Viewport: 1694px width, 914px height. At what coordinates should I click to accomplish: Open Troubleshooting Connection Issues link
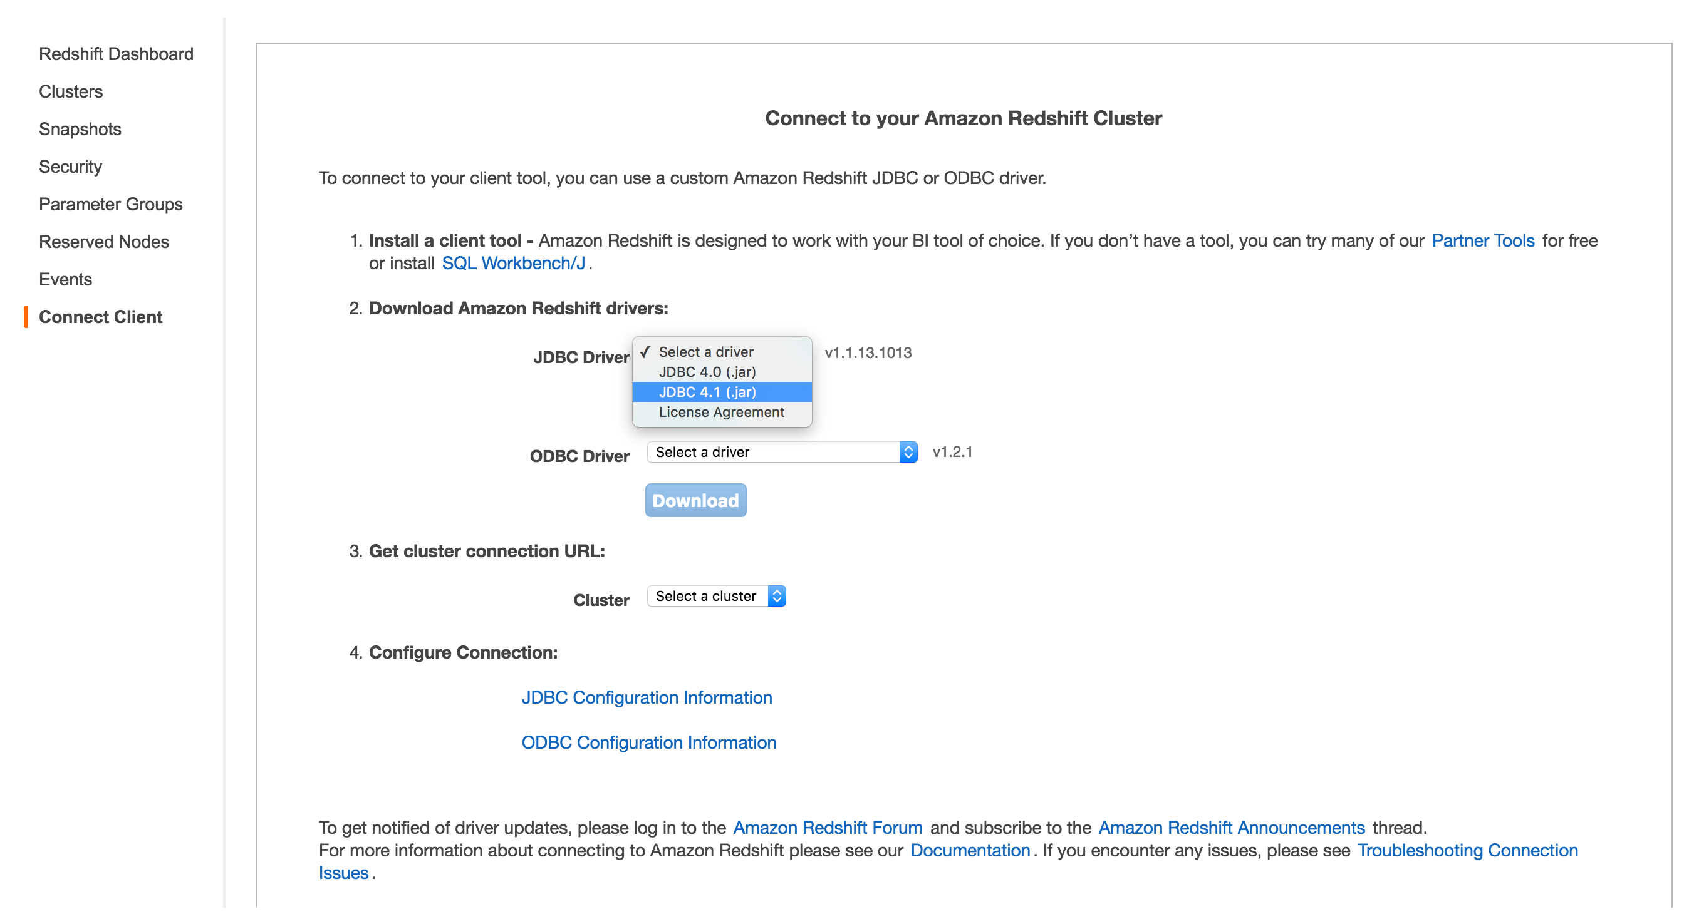[1467, 850]
